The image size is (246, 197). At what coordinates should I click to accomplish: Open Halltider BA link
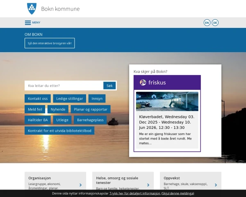(38, 120)
